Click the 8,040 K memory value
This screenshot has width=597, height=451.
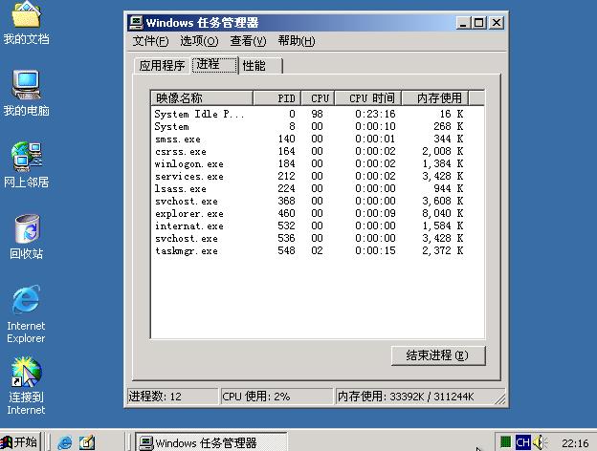pyautogui.click(x=442, y=213)
